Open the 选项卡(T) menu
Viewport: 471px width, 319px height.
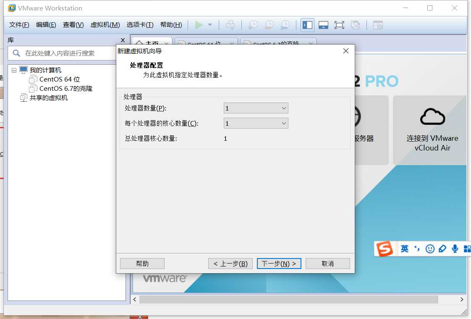coord(140,25)
